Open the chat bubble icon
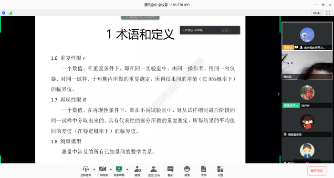 tap(170, 169)
